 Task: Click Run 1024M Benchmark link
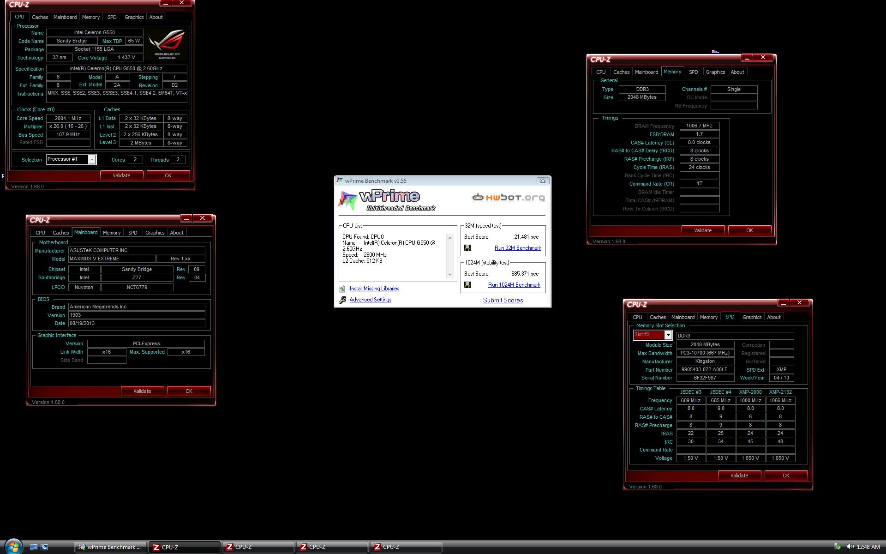[x=514, y=285]
